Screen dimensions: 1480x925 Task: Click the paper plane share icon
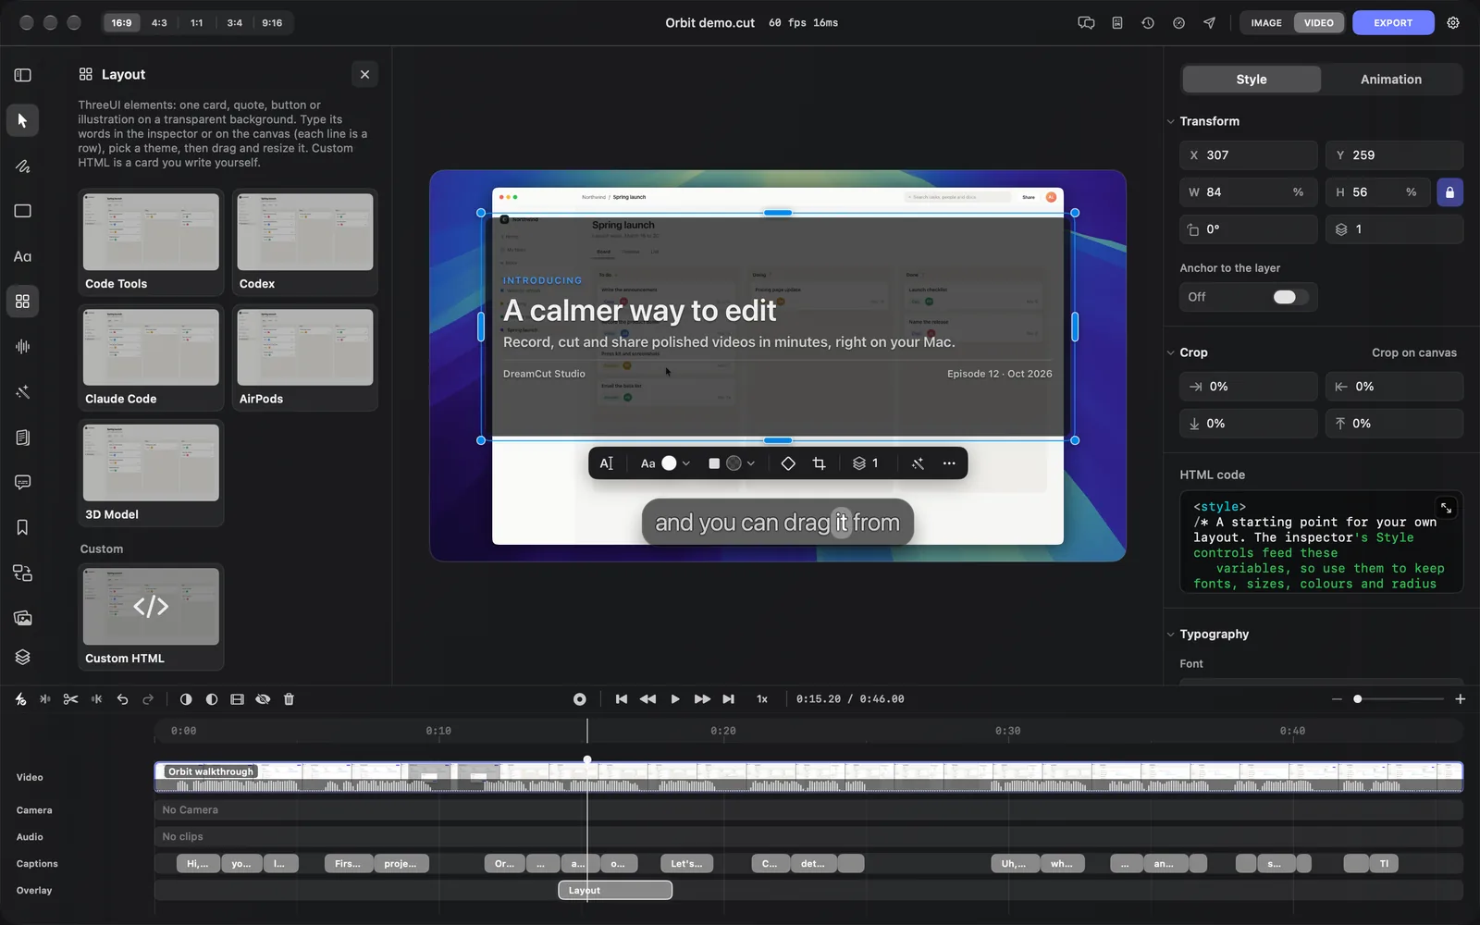(x=1209, y=23)
